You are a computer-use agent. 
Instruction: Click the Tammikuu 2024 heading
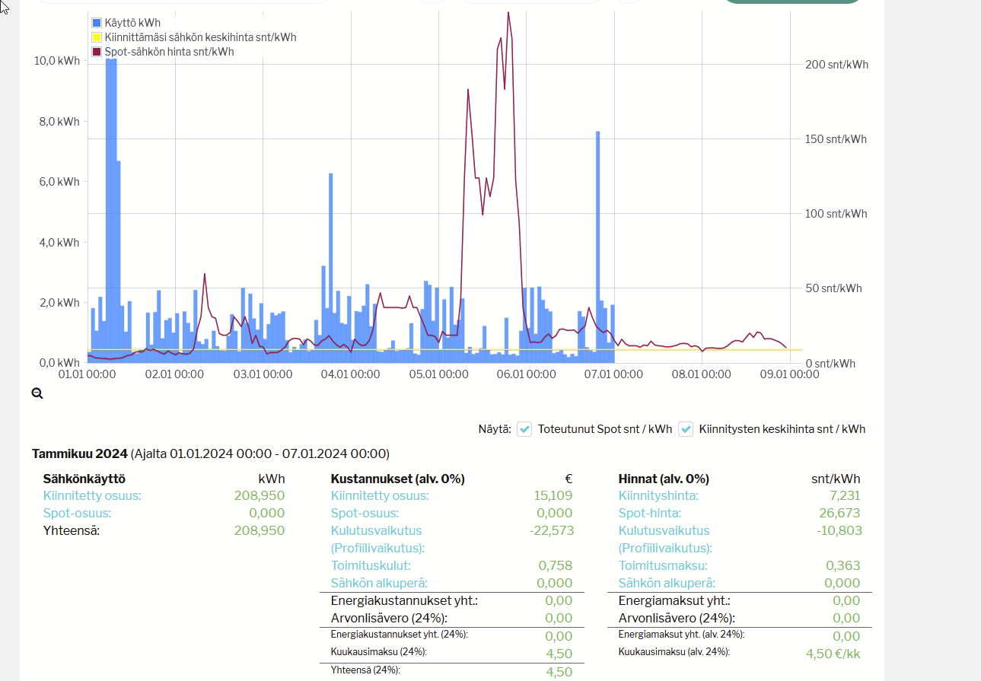(x=80, y=454)
